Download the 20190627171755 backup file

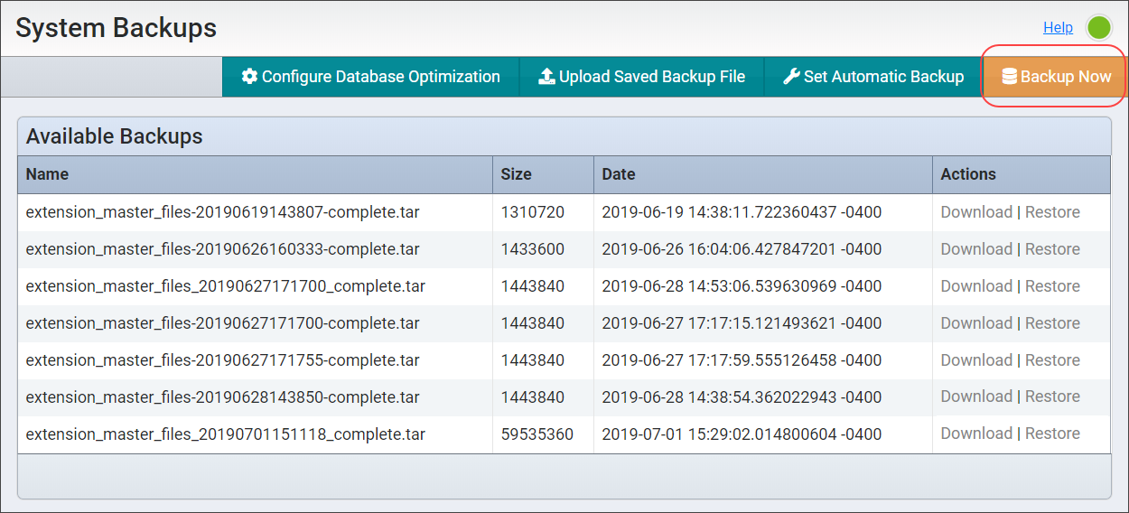tap(976, 360)
